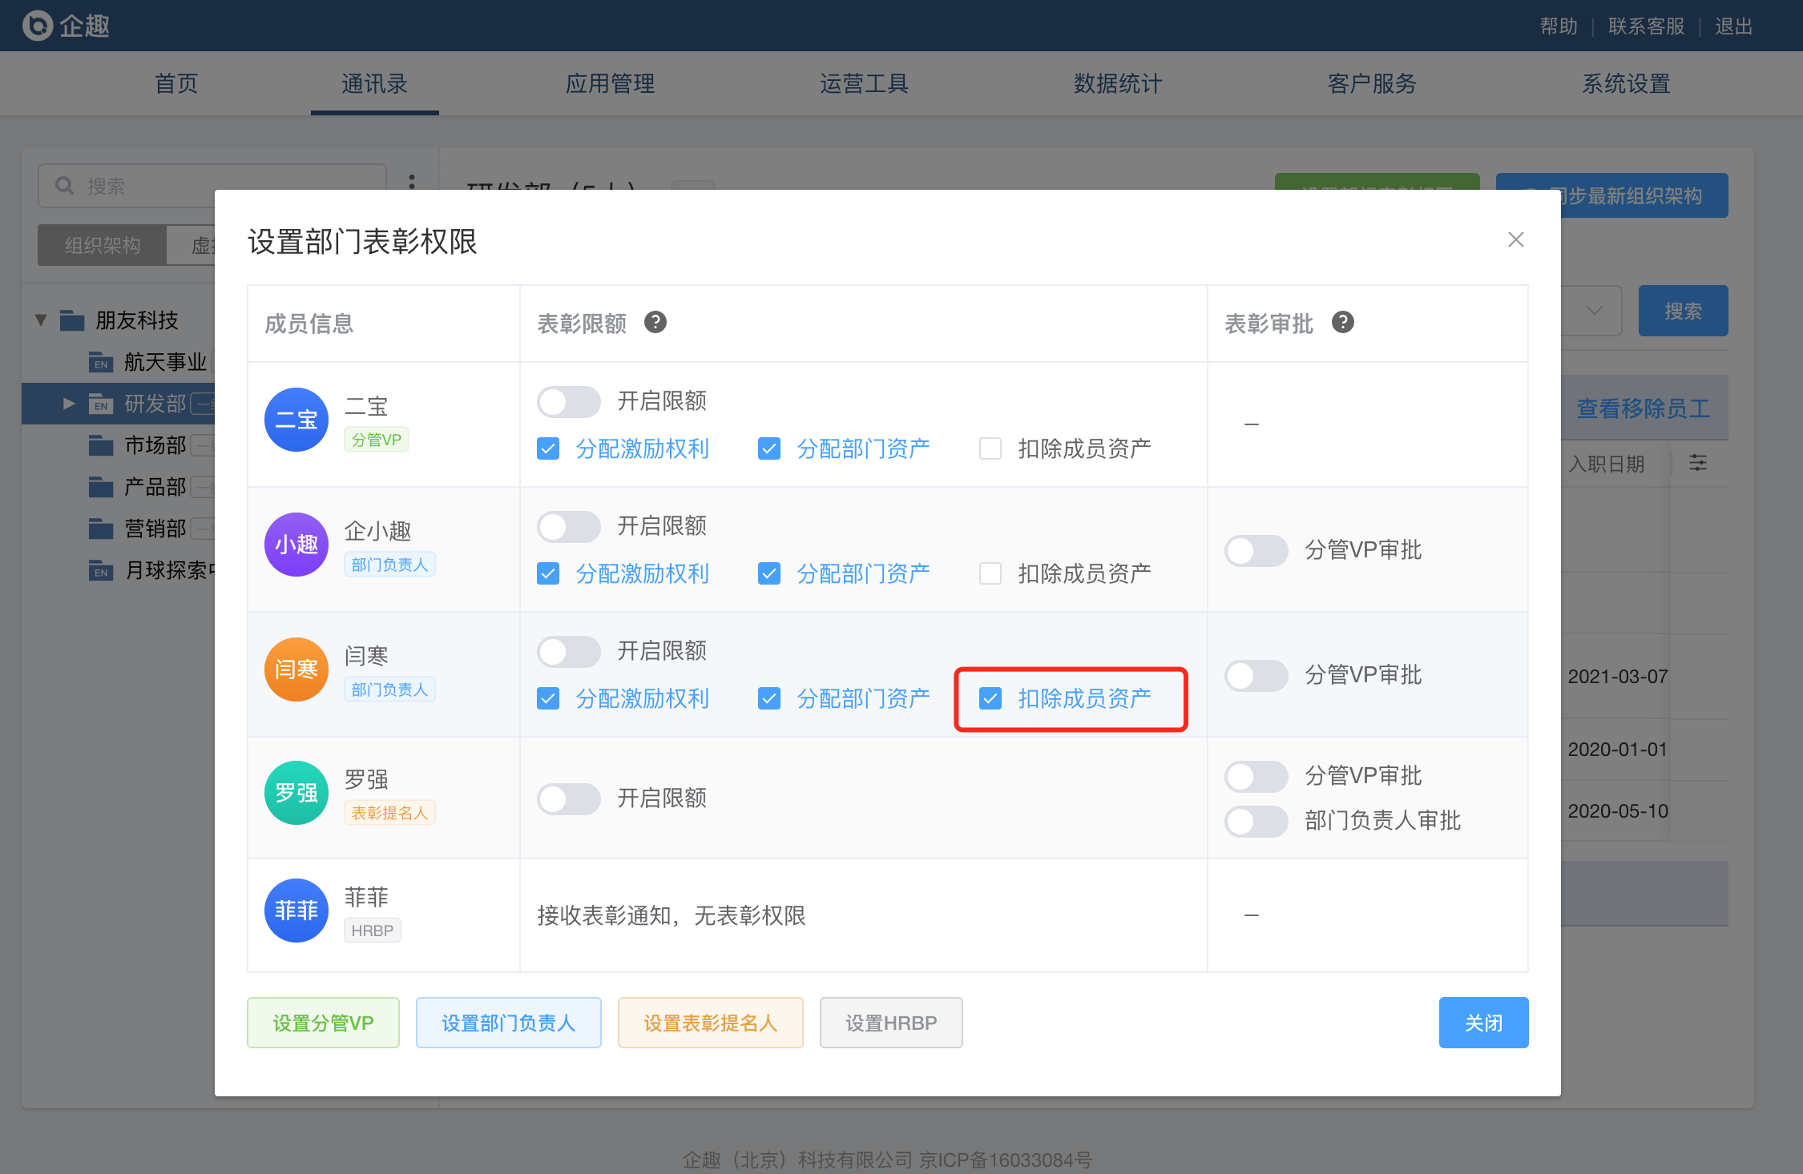Image resolution: width=1803 pixels, height=1174 pixels.
Task: Click the 市场部 folder icon
Action: 100,445
